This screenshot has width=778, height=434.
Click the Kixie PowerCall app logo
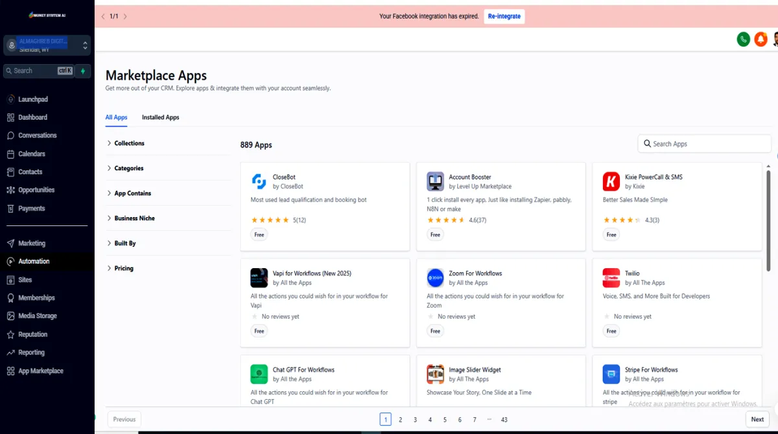point(611,181)
